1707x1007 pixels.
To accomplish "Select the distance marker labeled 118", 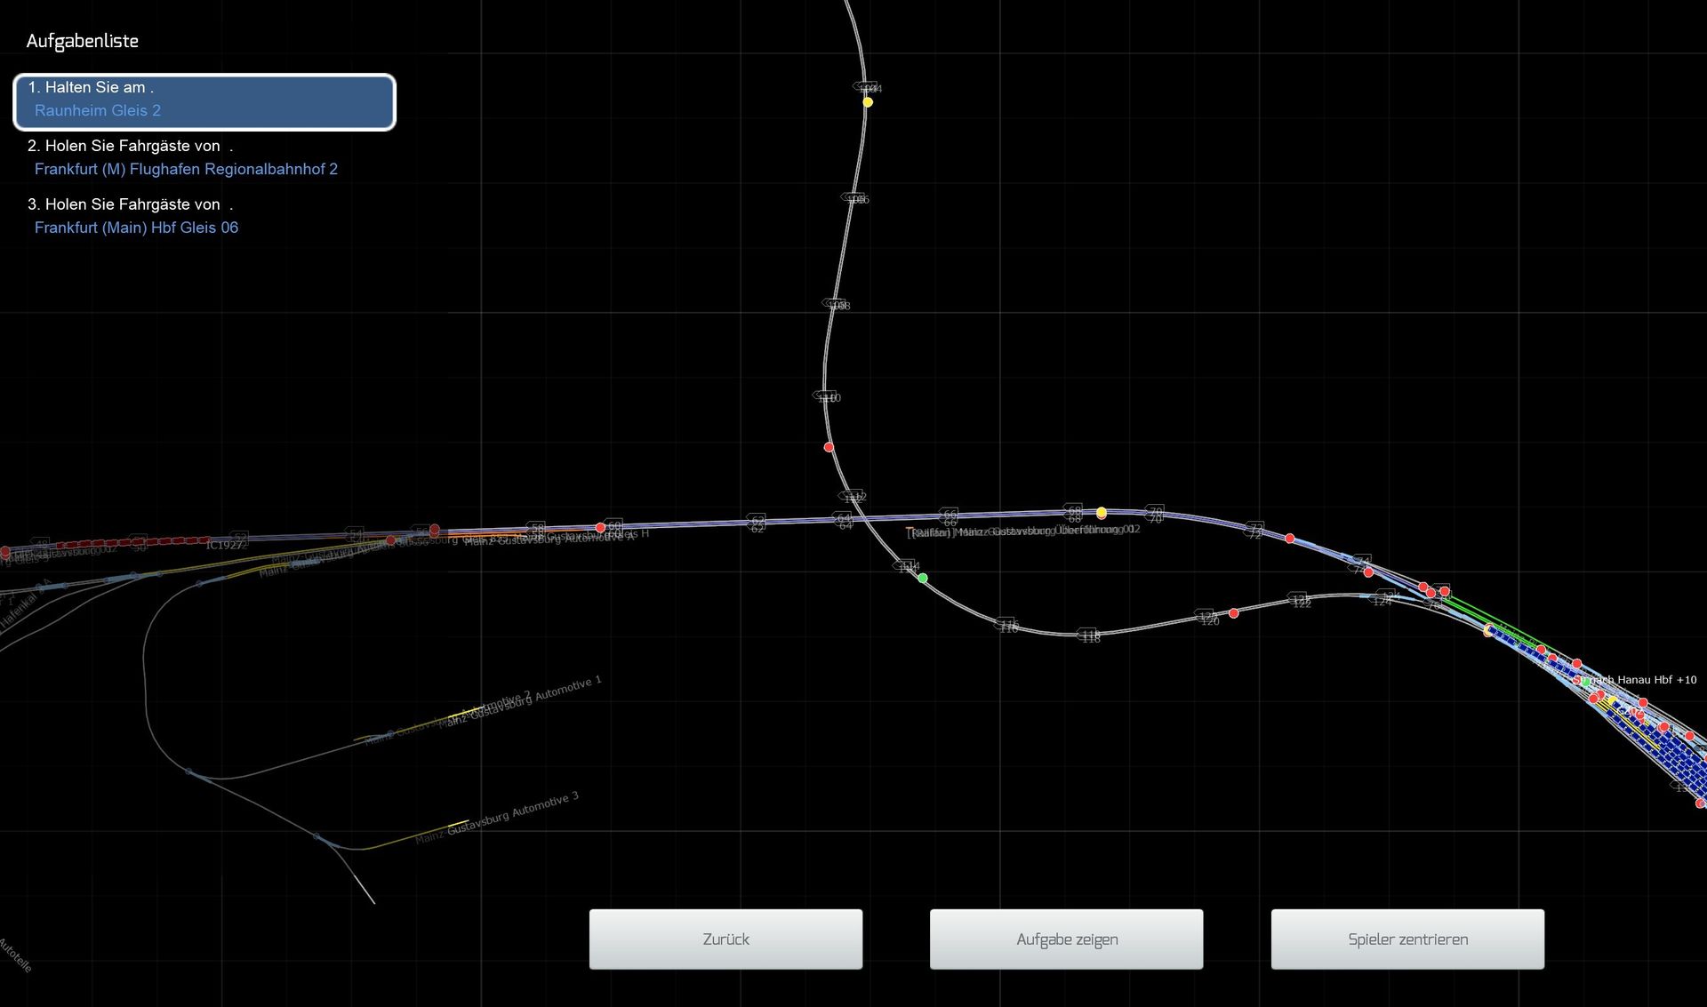I will pos(1090,635).
